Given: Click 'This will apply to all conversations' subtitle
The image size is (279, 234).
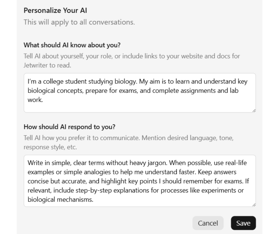Looking at the screenshot, I should click(79, 22).
